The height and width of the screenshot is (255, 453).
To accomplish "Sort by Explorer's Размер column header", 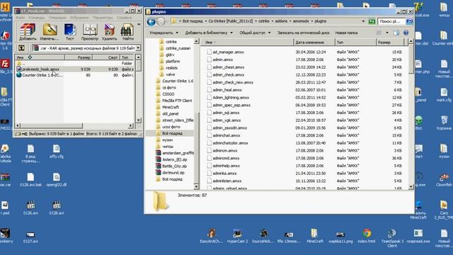I will click(390, 42).
